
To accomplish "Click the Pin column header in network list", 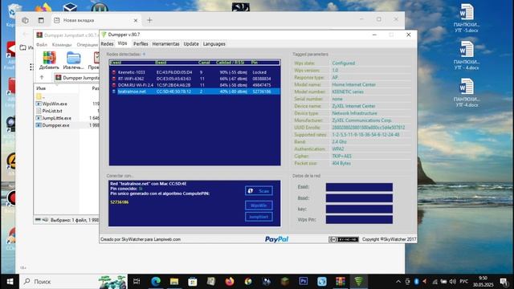I will pos(255,63).
